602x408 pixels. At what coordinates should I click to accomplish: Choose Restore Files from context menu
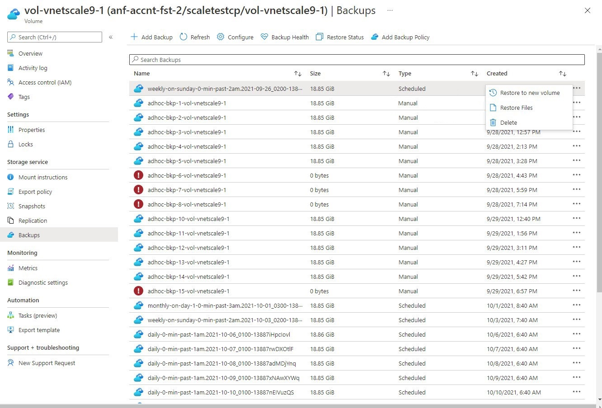(516, 108)
